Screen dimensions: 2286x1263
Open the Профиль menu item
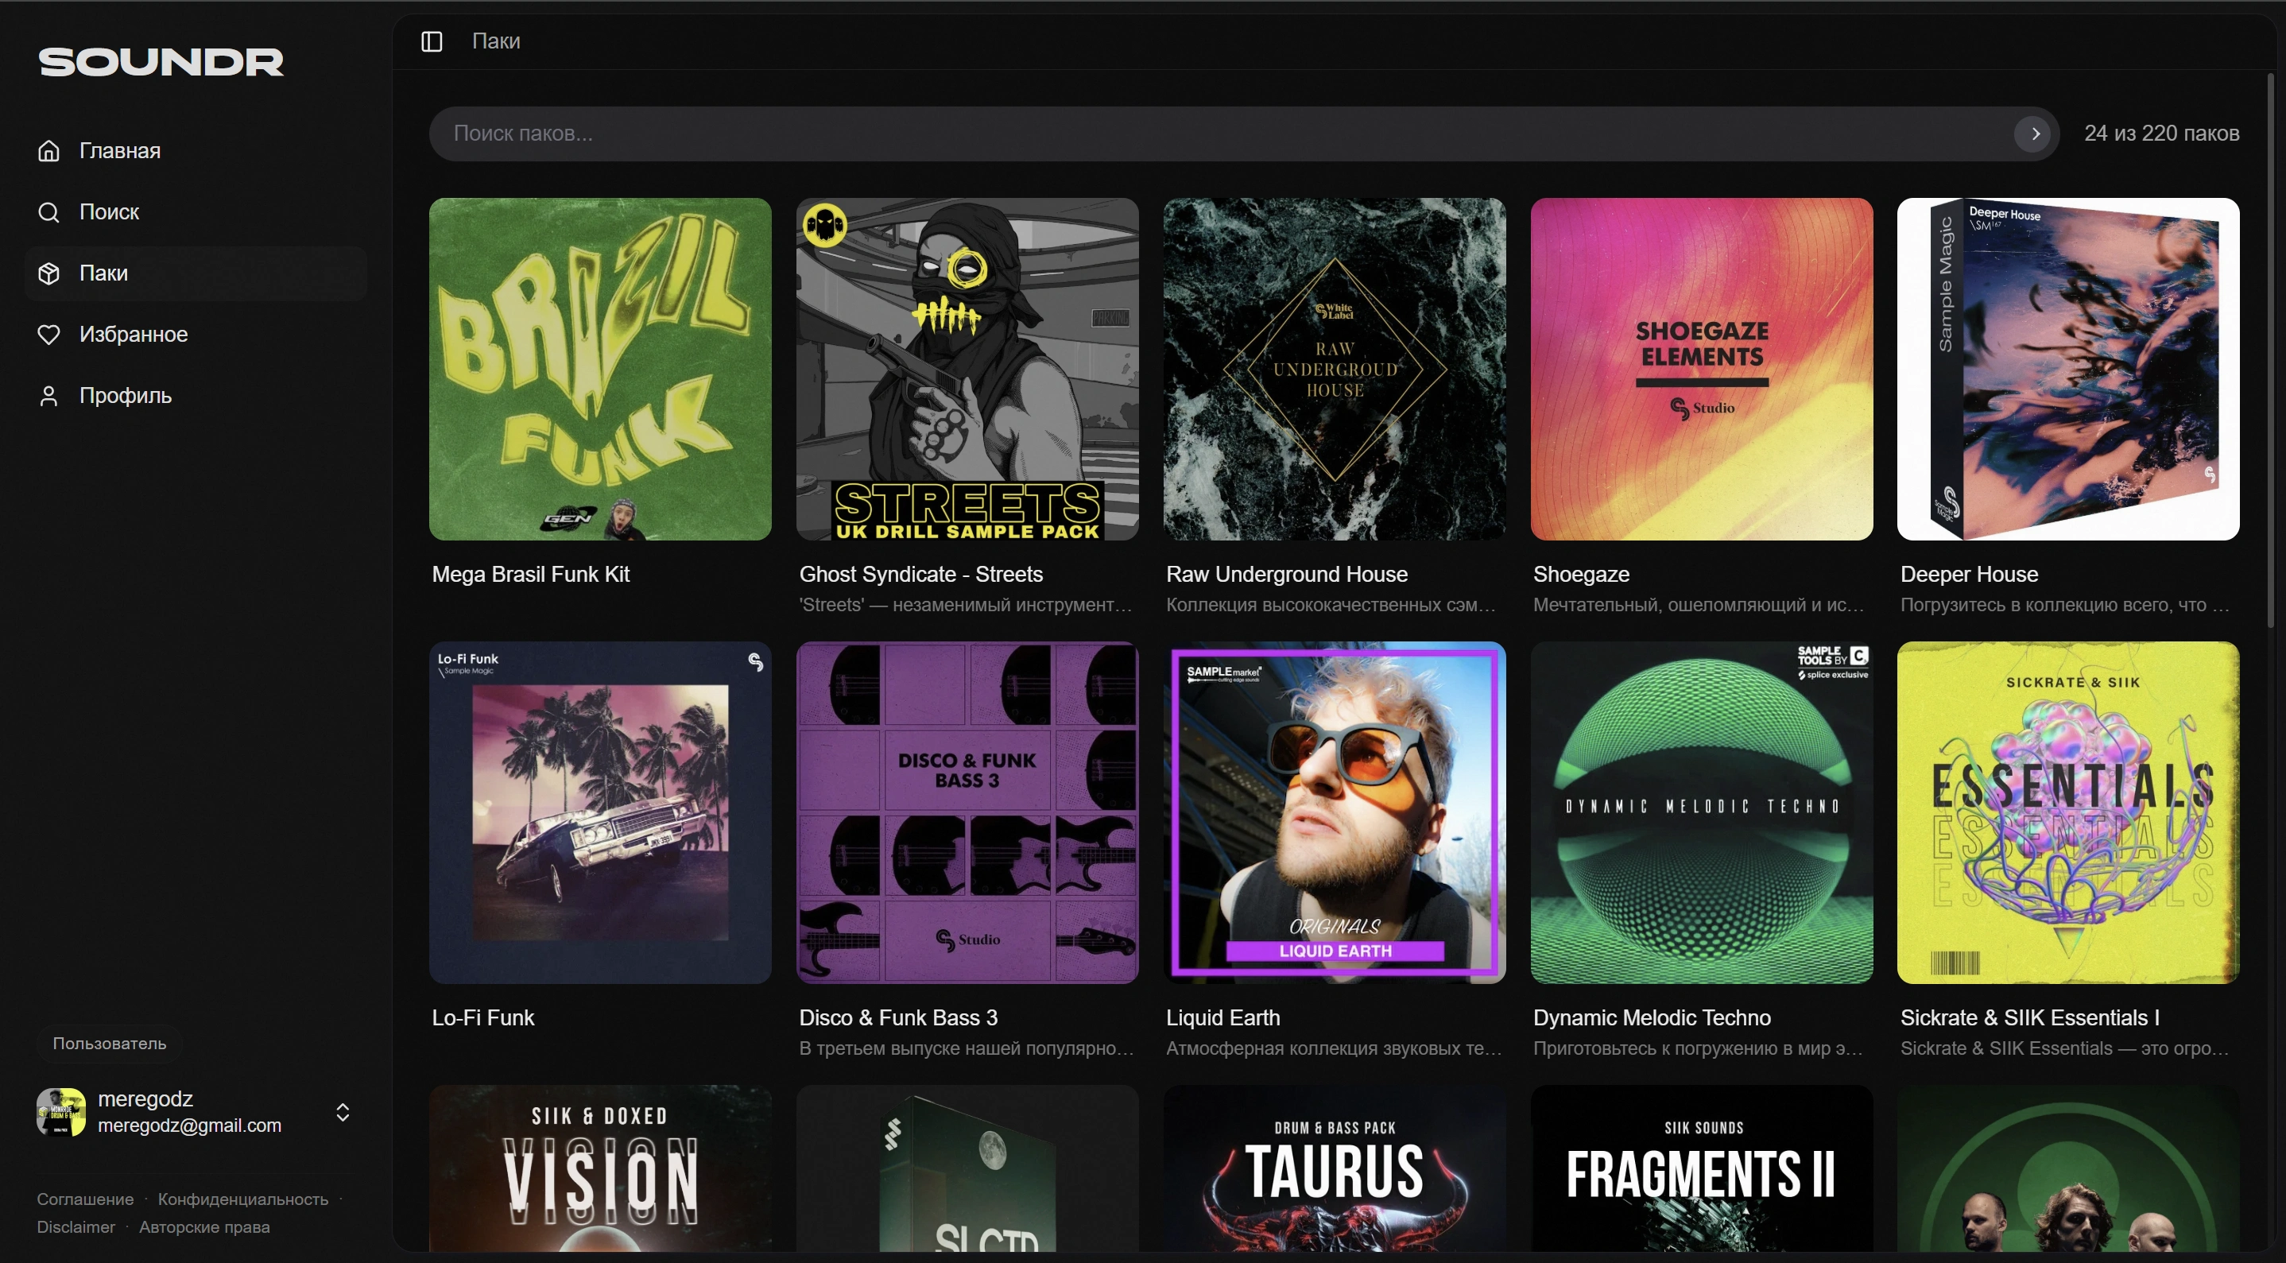[x=125, y=396]
